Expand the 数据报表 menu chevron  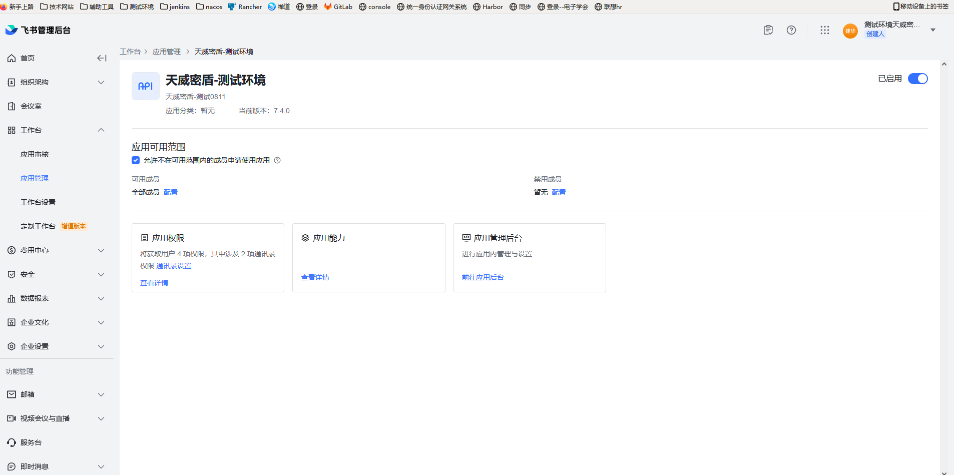click(x=101, y=298)
